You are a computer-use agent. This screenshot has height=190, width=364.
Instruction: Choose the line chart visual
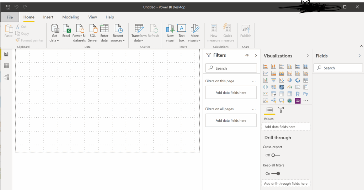click(265, 73)
